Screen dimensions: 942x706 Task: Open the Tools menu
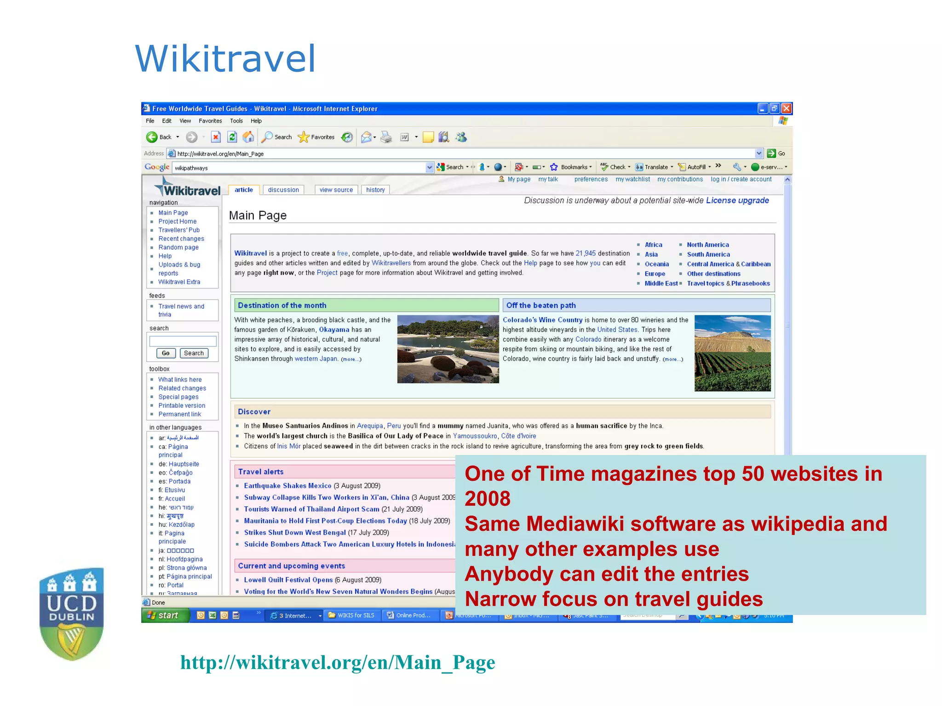coord(236,121)
